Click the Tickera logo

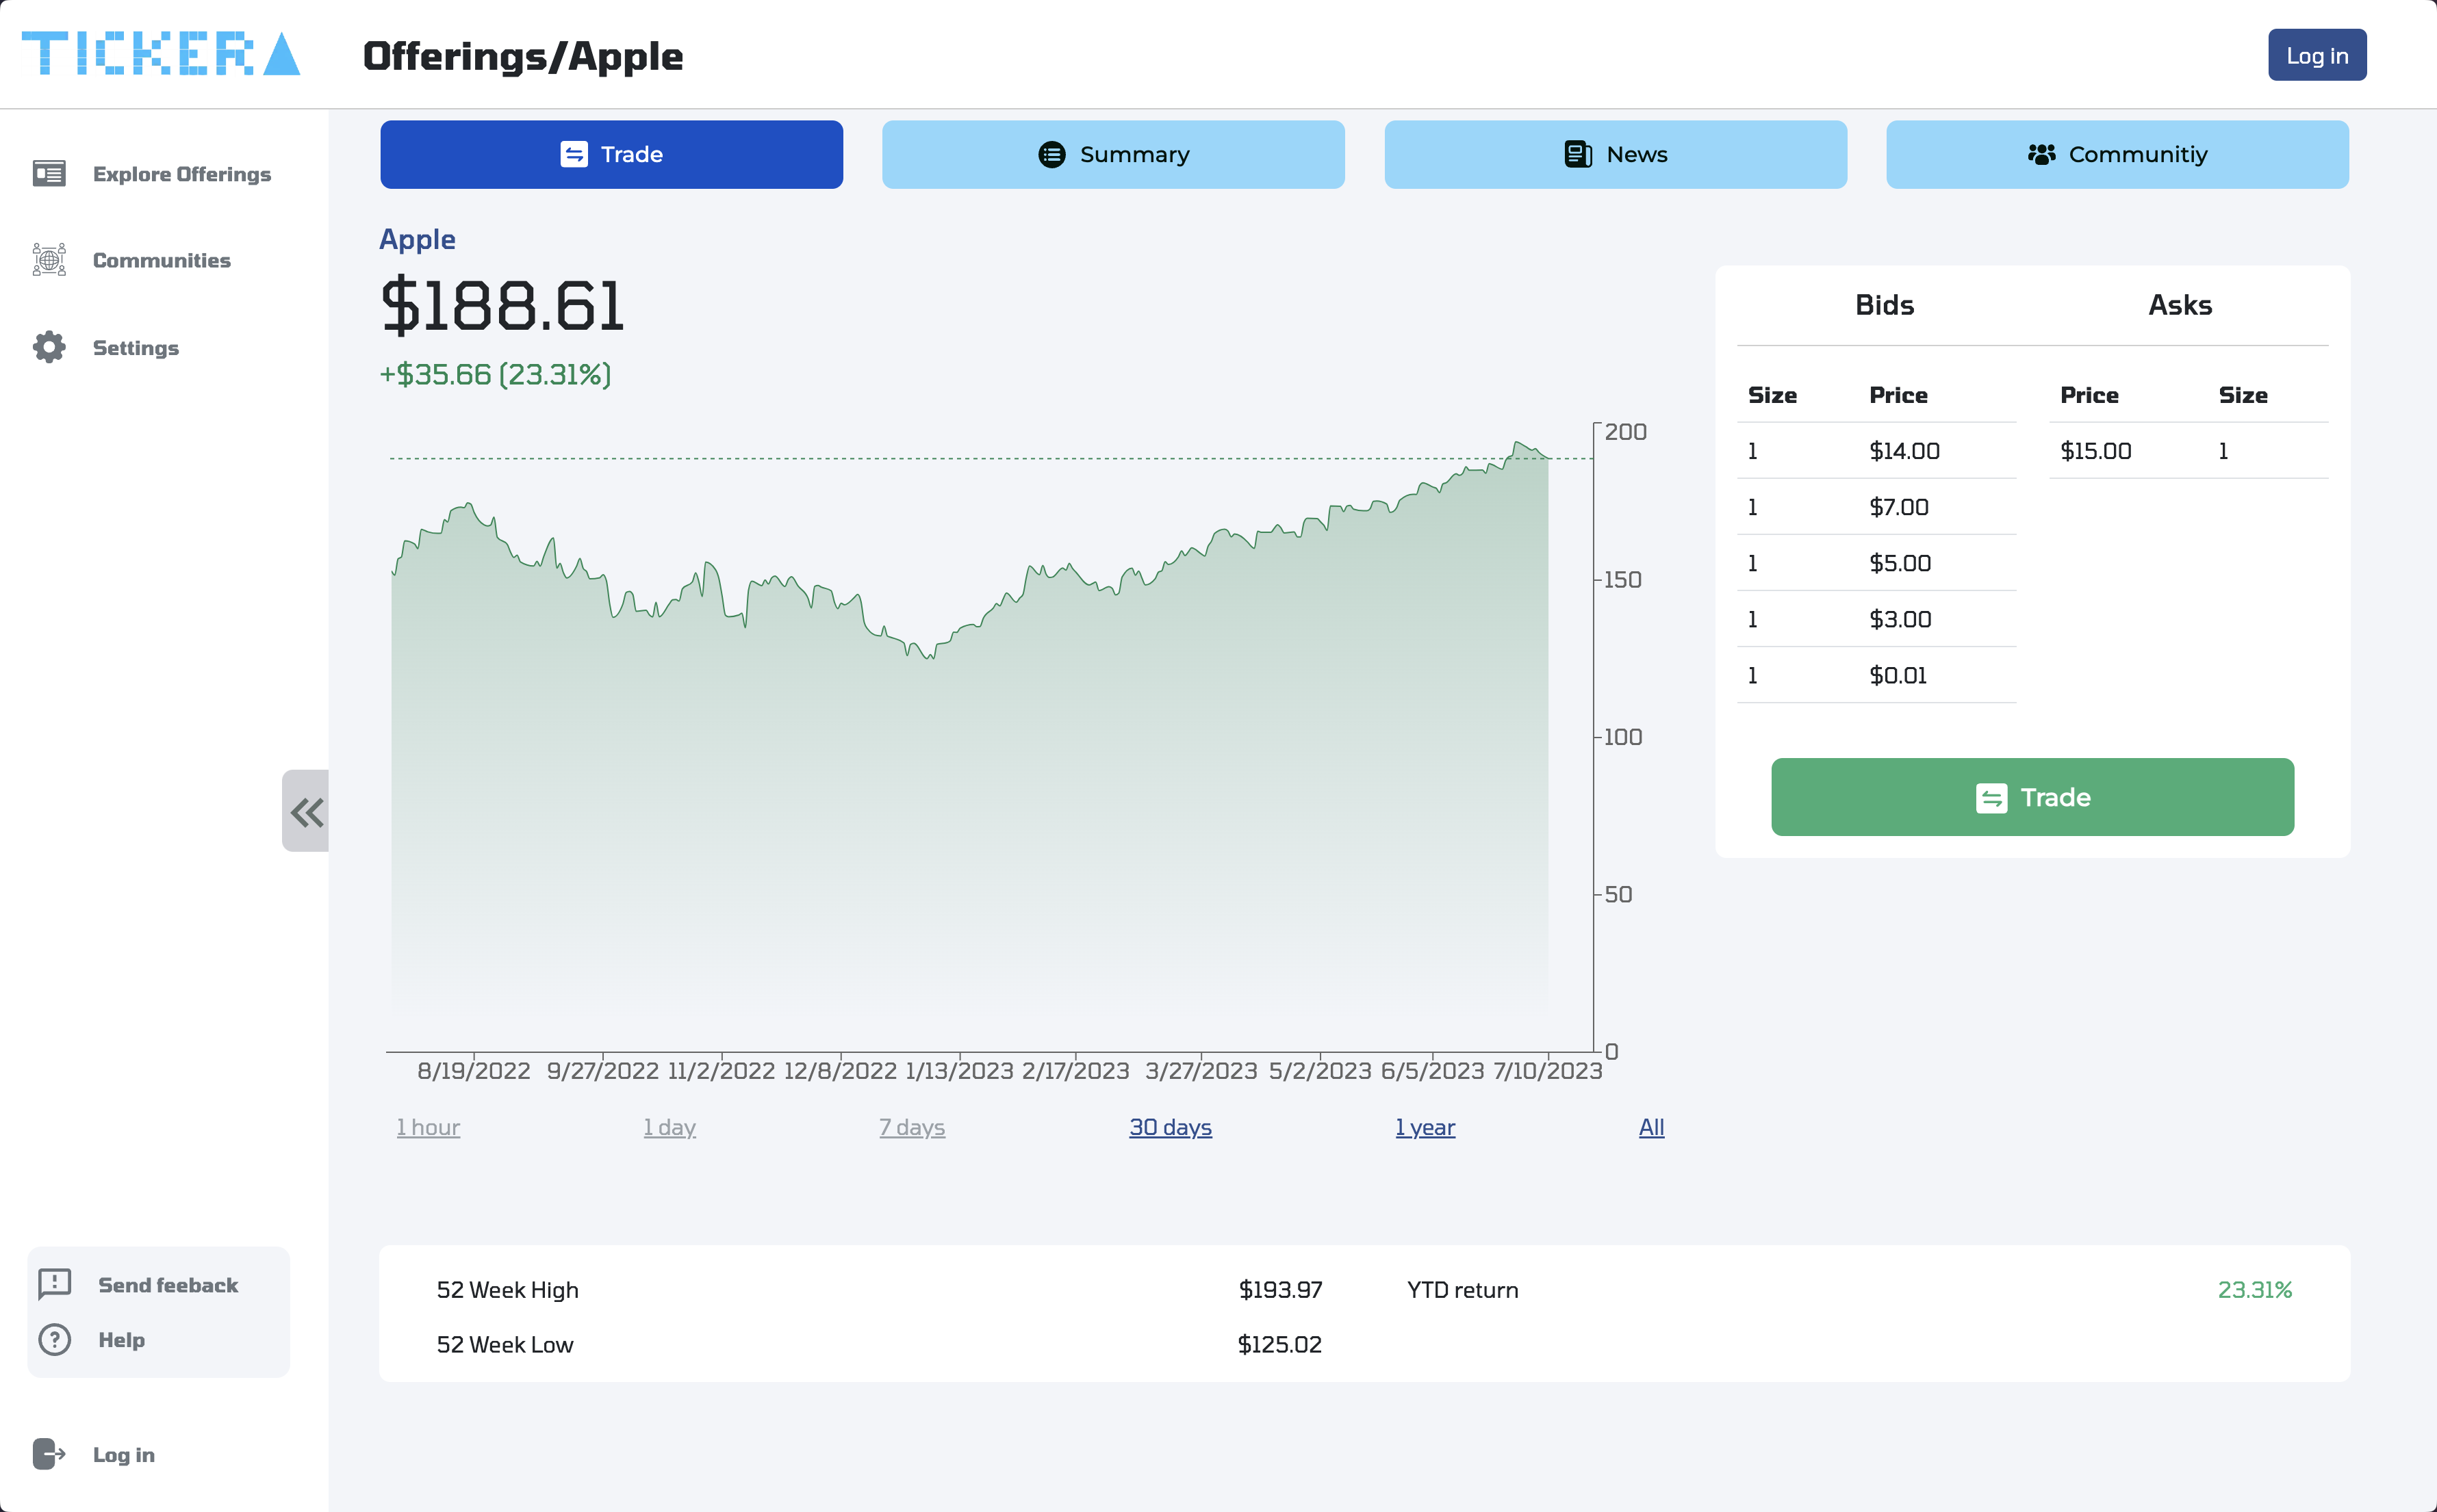[161, 54]
